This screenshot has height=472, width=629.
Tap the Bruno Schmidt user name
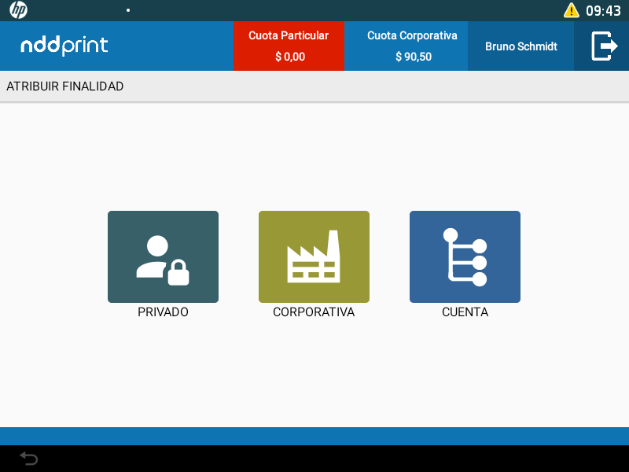coord(520,46)
